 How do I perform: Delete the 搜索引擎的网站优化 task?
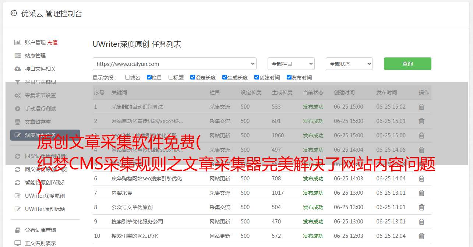click(421, 236)
